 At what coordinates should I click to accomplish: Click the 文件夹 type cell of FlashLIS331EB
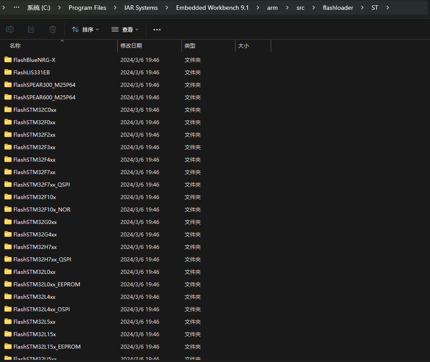tap(193, 72)
